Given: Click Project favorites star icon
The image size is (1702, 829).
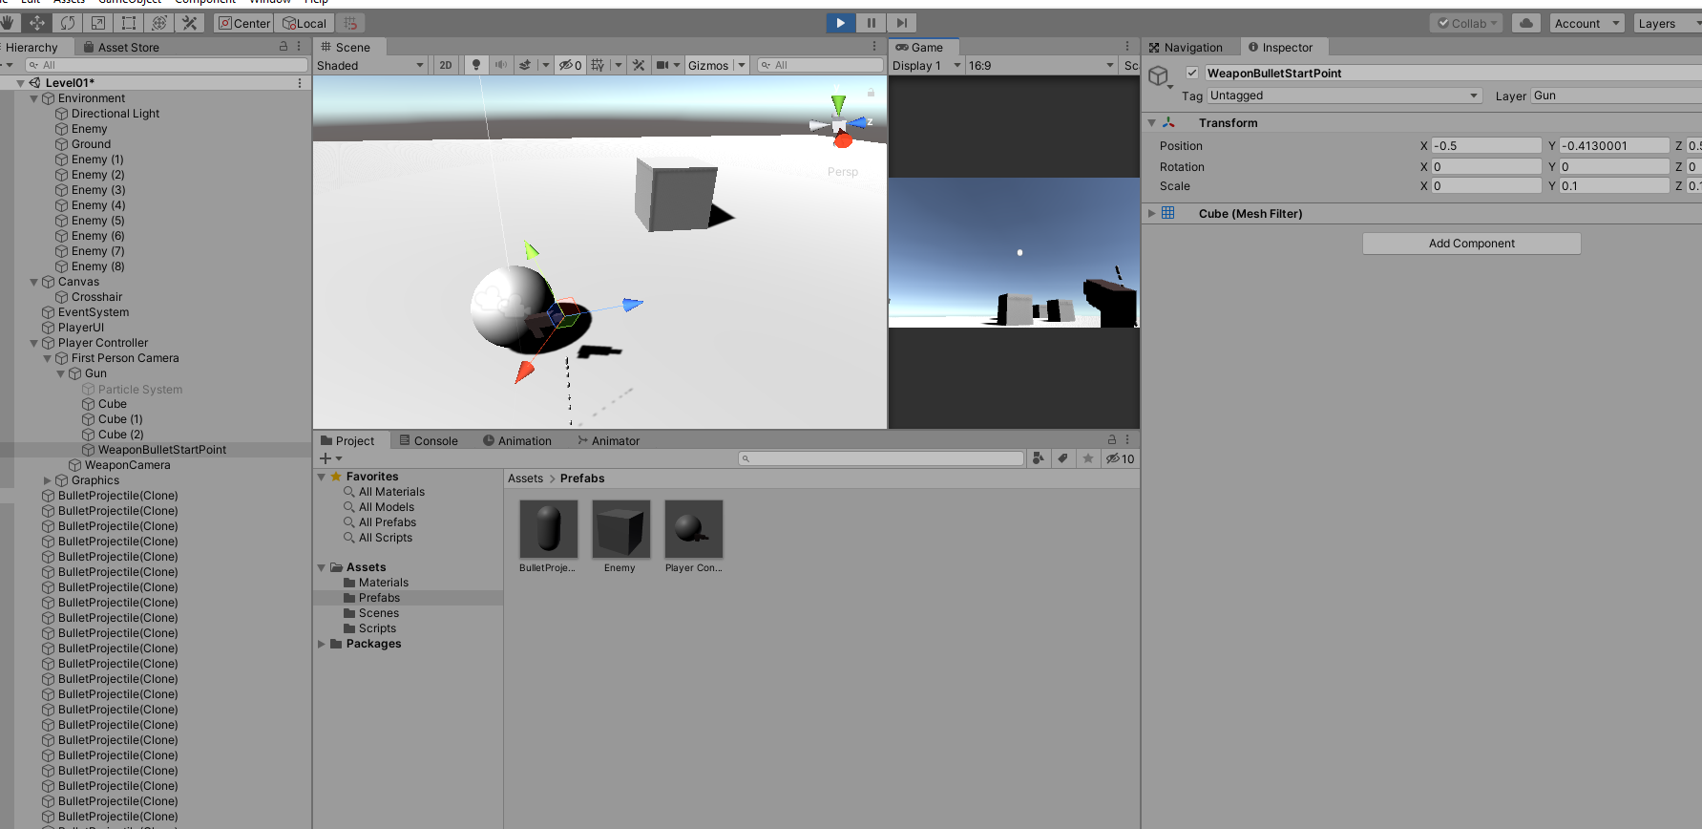Looking at the screenshot, I should (1087, 458).
